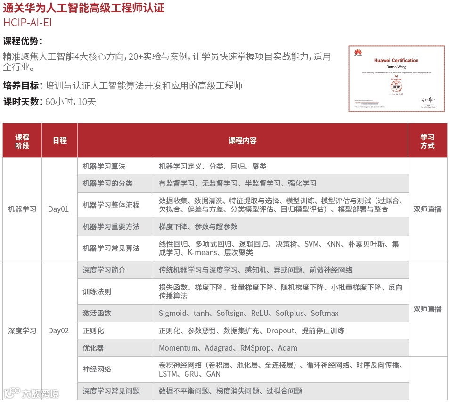Viewport: 450px width, 402px height.
Task: Click the 线性回归、多项式回归 content cell
Action: [x=281, y=249]
